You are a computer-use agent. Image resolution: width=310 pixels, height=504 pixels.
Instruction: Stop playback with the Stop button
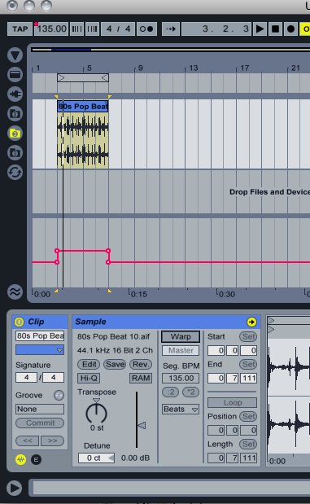275,29
